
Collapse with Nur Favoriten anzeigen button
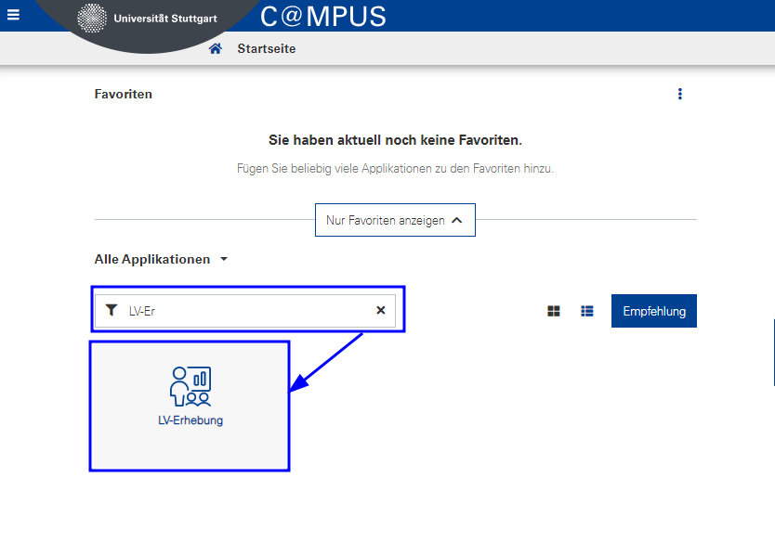(x=396, y=220)
